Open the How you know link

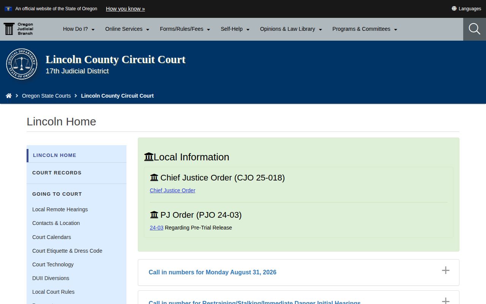coord(125,9)
